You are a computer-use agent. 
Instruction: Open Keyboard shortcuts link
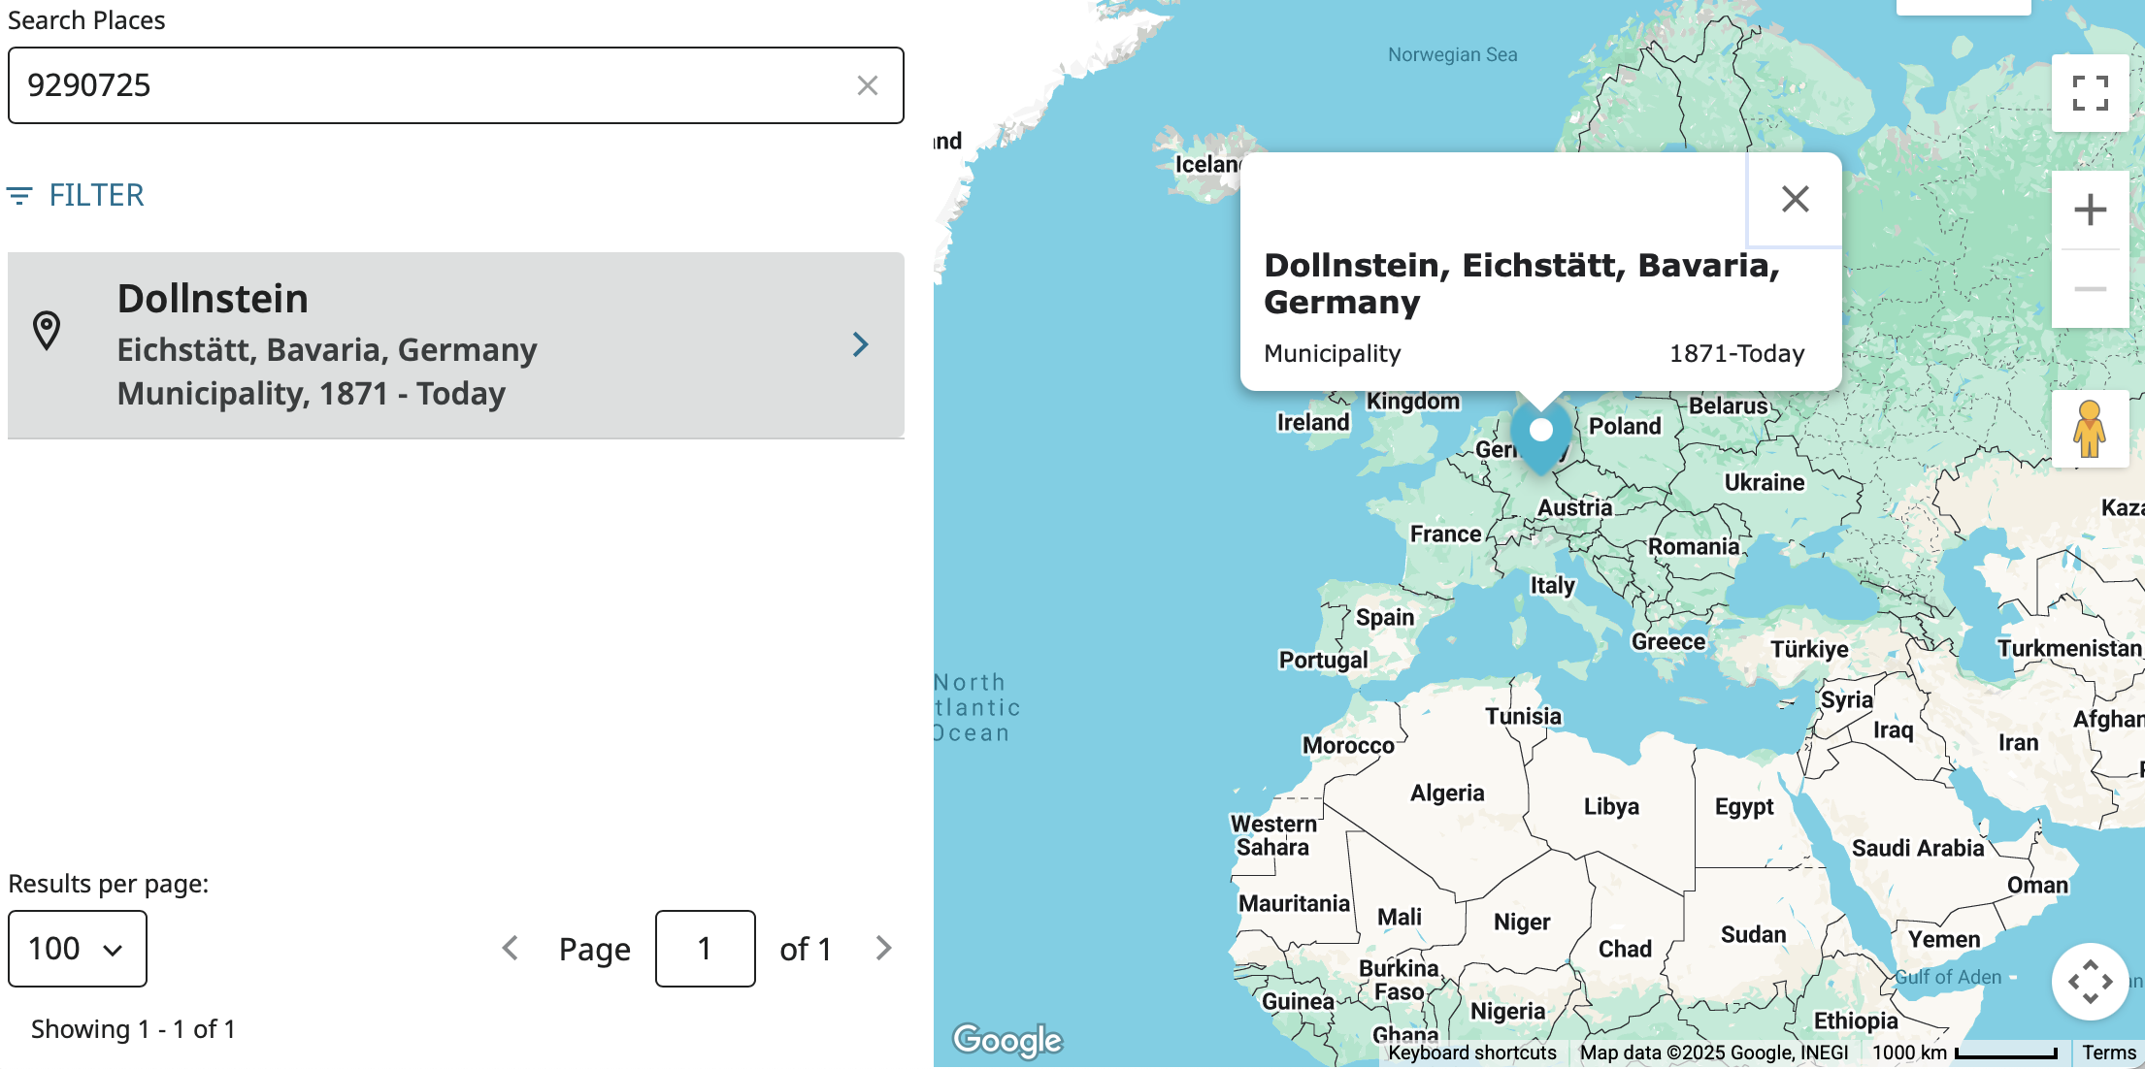1471,1053
